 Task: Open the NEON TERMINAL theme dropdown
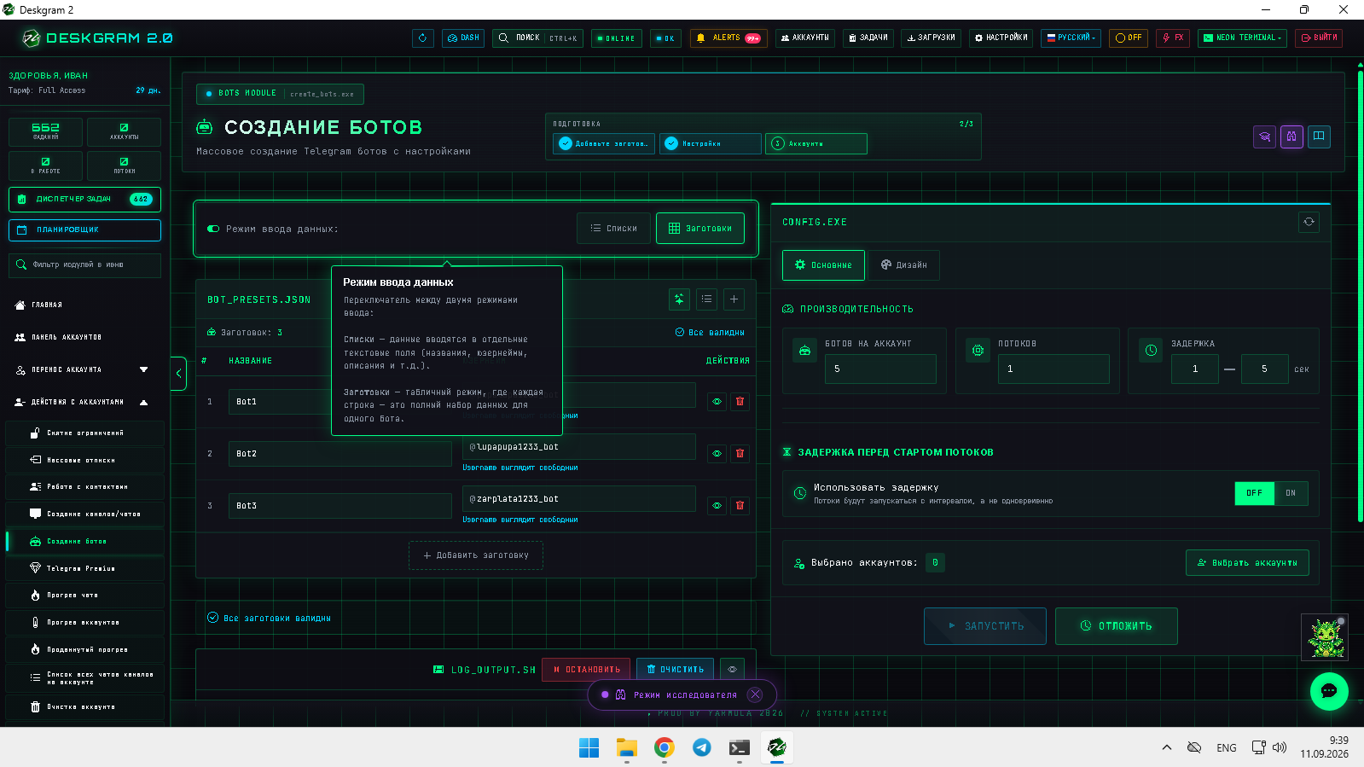coord(1242,38)
